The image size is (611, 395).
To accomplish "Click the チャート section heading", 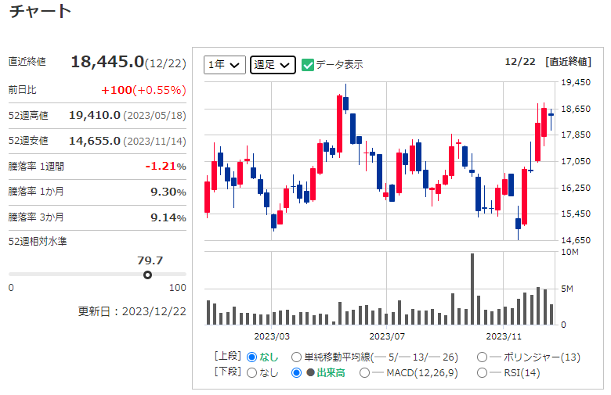I will tap(39, 12).
